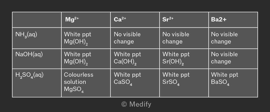Click the Sr²⁺ column header
This screenshot has height=112, width=270.
click(184, 20)
